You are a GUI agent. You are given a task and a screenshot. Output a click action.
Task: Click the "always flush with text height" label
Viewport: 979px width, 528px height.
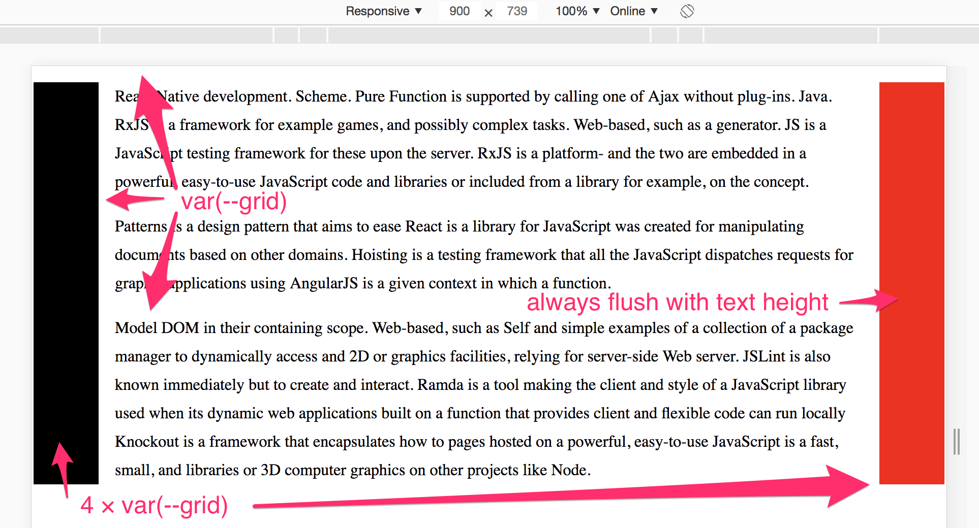point(678,303)
